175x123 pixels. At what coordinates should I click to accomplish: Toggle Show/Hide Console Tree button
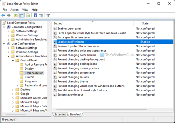pyautogui.click(x=21, y=15)
